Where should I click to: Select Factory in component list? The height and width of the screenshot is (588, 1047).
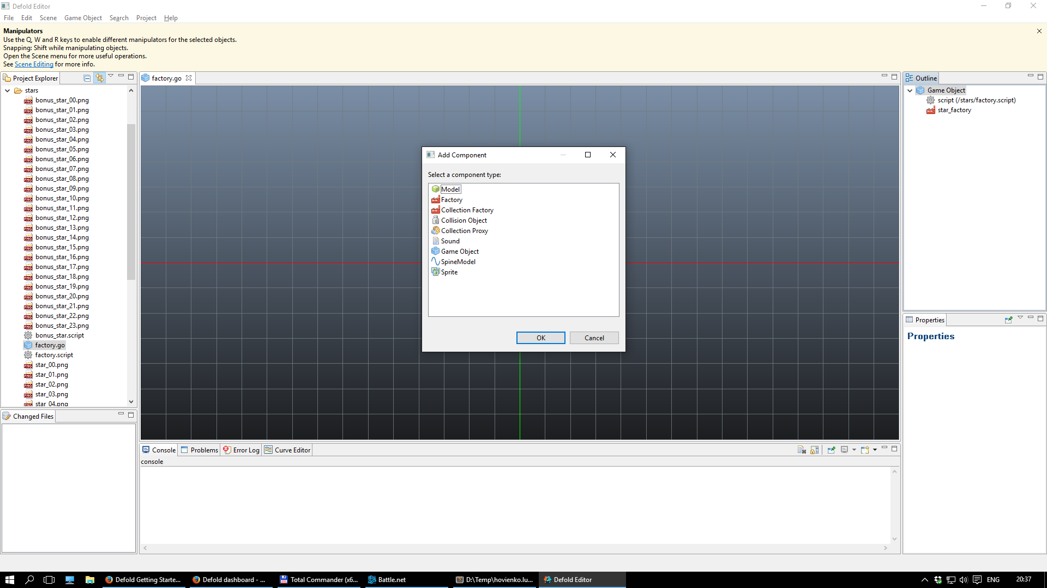tap(452, 200)
